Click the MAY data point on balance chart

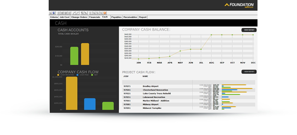pos(180,51)
